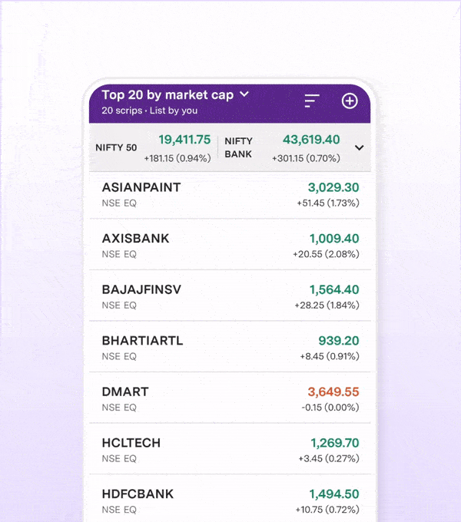461x522 pixels.
Task: Expand the indices bar chevron
Action: pyautogui.click(x=359, y=147)
